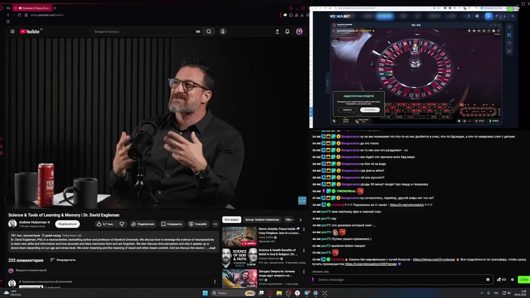Open File Explorer from the taskbar
This screenshot has height=298, width=530.
[279, 293]
